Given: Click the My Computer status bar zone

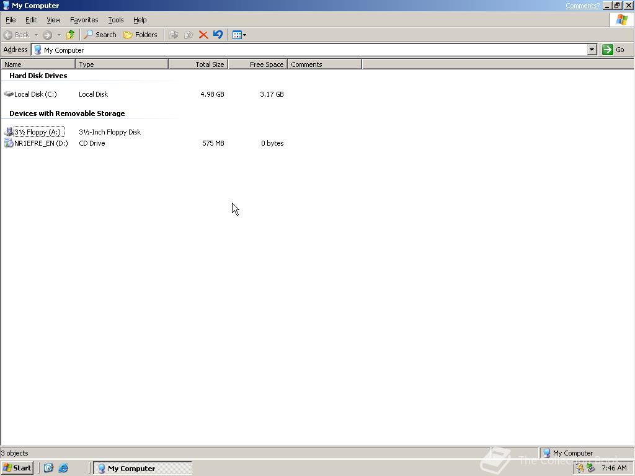Looking at the screenshot, I should click(x=587, y=453).
